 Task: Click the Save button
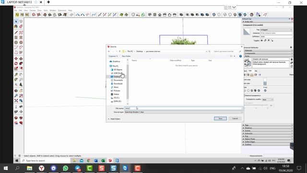coord(220,119)
